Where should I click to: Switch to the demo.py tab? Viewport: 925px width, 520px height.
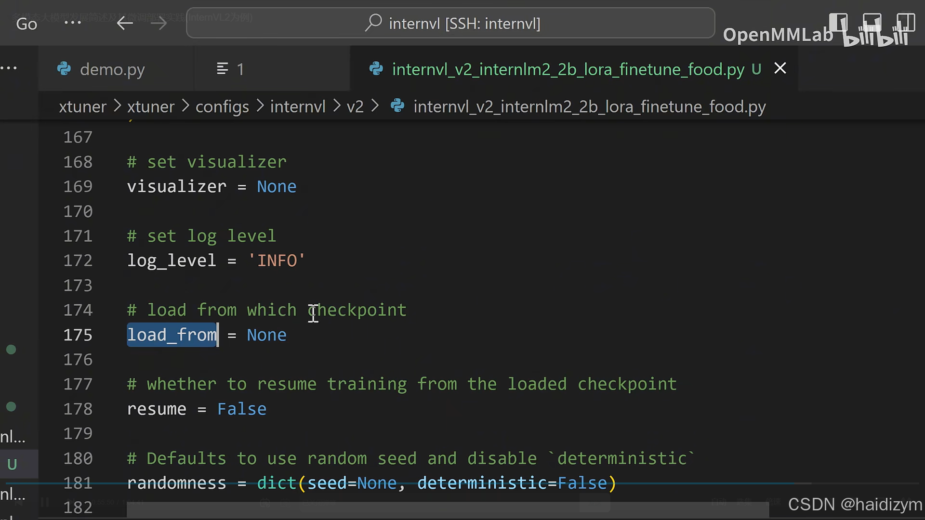click(112, 69)
